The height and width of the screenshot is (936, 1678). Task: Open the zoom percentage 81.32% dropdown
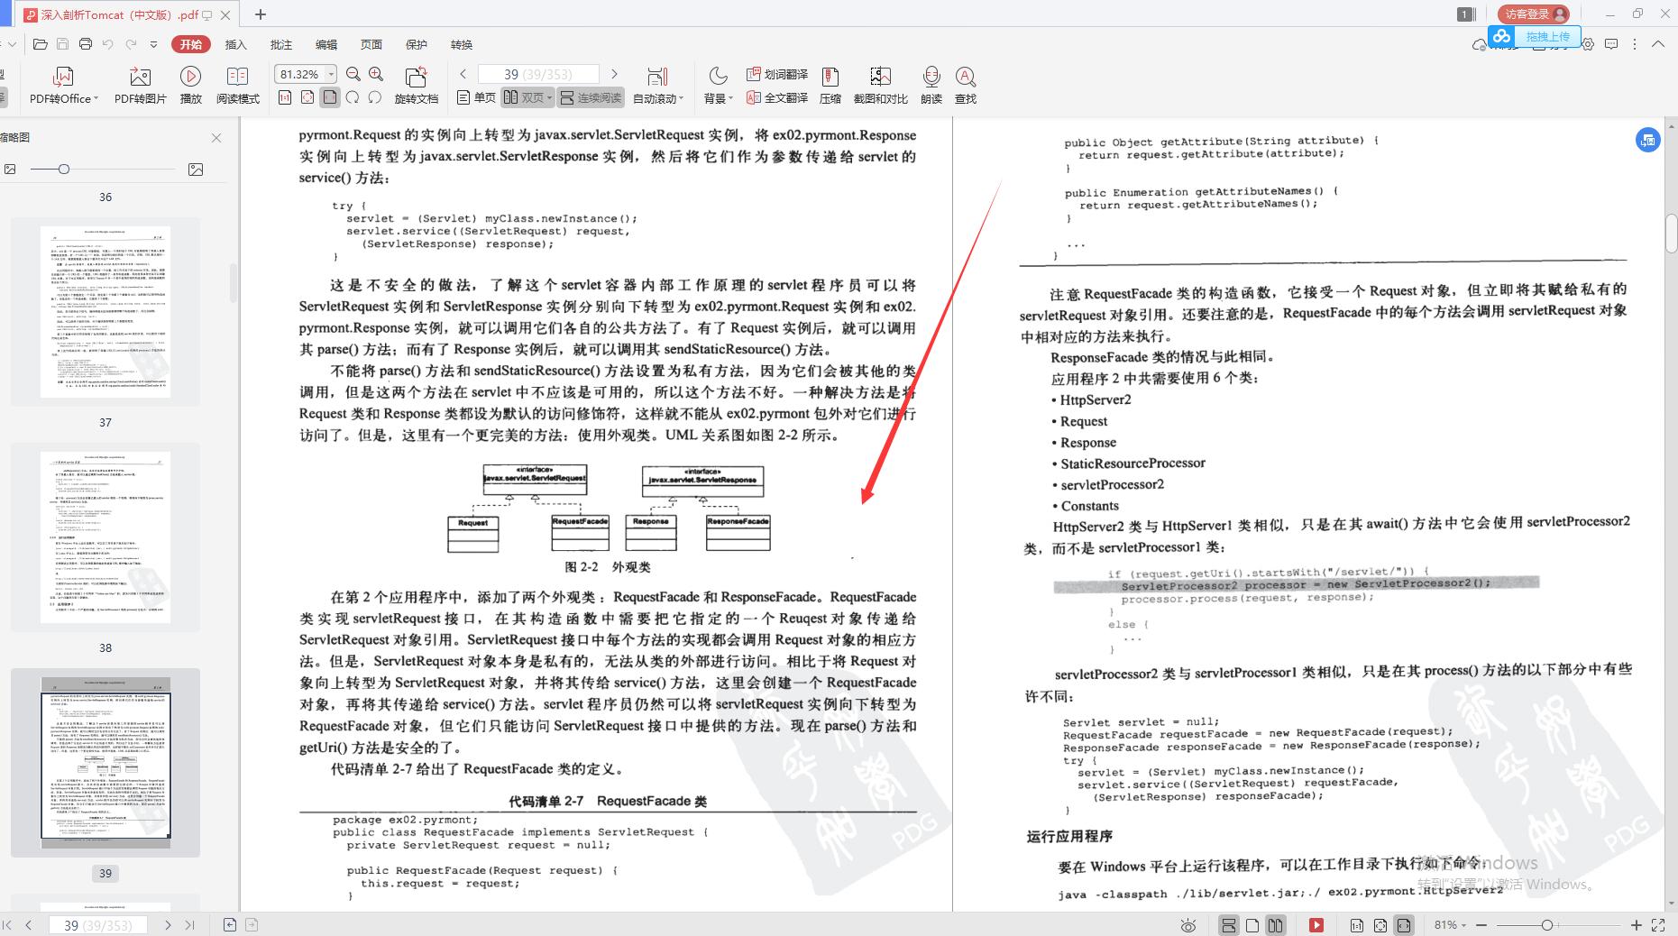pos(331,74)
